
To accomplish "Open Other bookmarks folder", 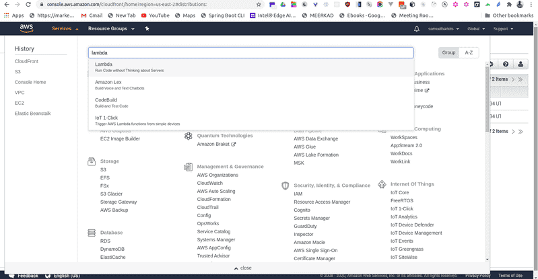I will pyautogui.click(x=509, y=15).
